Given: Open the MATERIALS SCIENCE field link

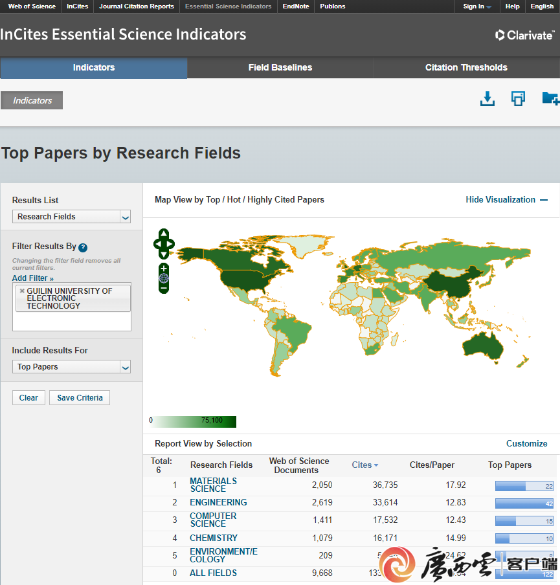Looking at the screenshot, I should coord(213,485).
